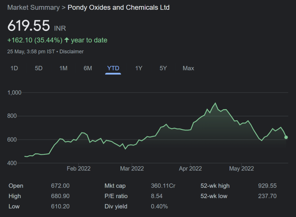
Task: Click the green upward arrow icon
Action: tap(66, 40)
